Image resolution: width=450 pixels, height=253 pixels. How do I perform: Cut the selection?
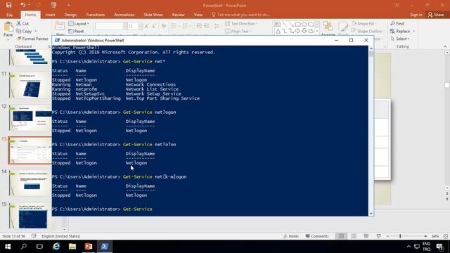click(23, 23)
